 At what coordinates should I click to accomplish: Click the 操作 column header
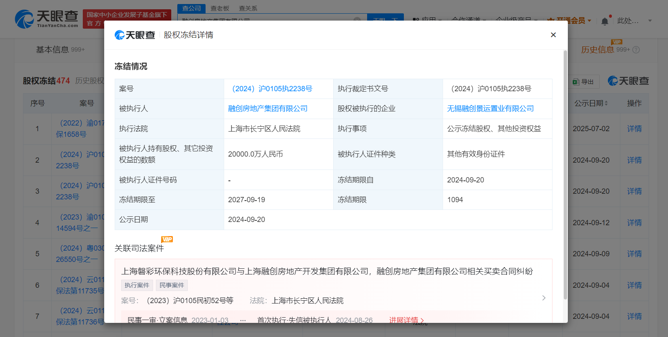634,103
